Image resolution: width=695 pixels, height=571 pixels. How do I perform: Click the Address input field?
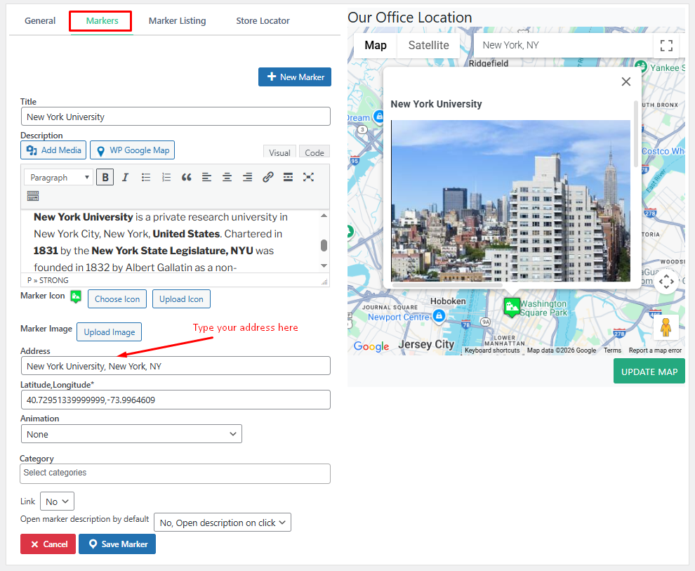tap(176, 366)
